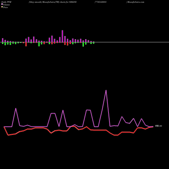Click the 'Price' legend label
The height and width of the screenshot is (169, 169).
5,7
